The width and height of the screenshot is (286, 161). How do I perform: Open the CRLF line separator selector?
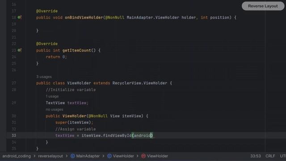coord(270,156)
